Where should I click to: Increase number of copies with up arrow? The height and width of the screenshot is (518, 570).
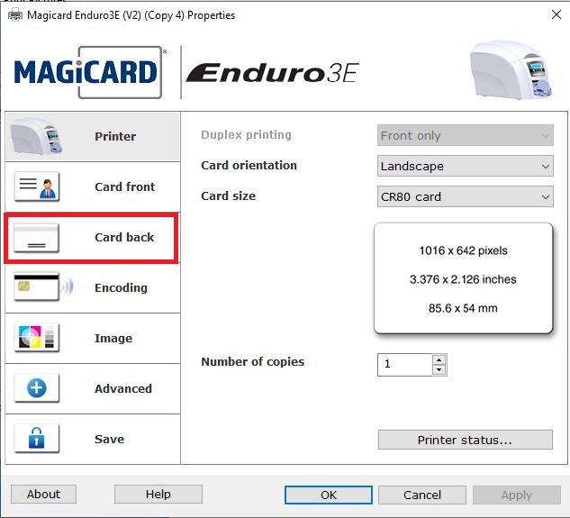(439, 359)
